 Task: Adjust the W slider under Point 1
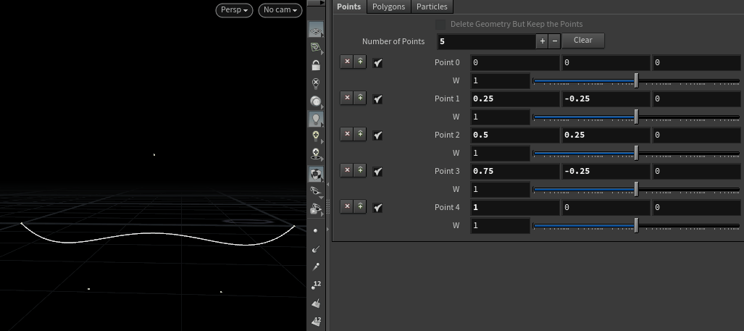click(636, 117)
